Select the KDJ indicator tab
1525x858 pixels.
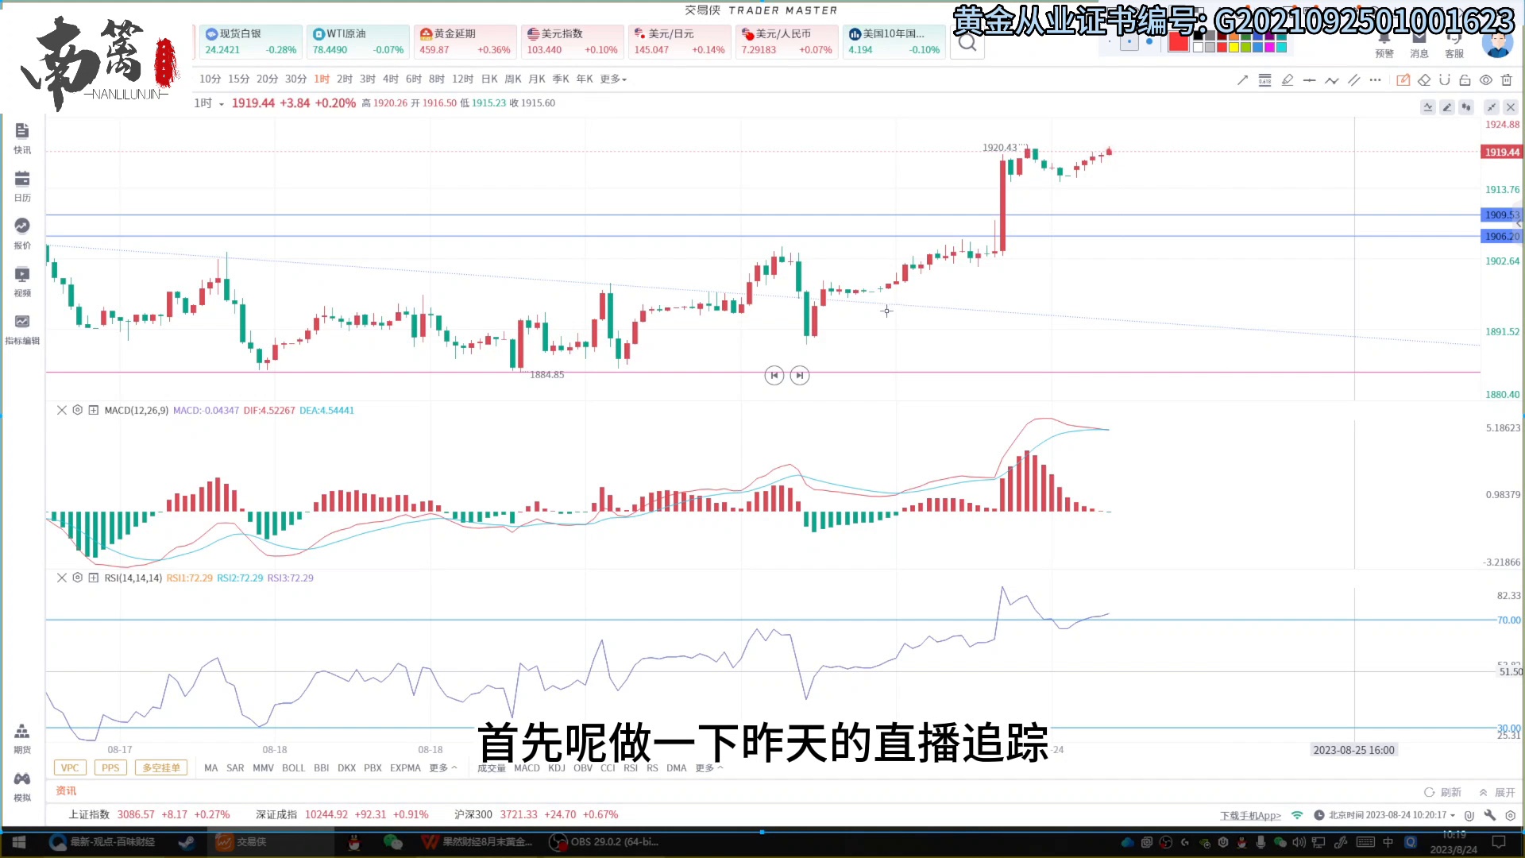557,767
